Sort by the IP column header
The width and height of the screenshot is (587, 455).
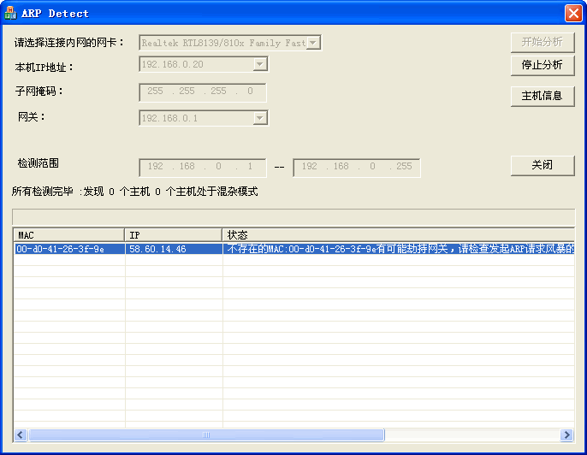(x=174, y=235)
